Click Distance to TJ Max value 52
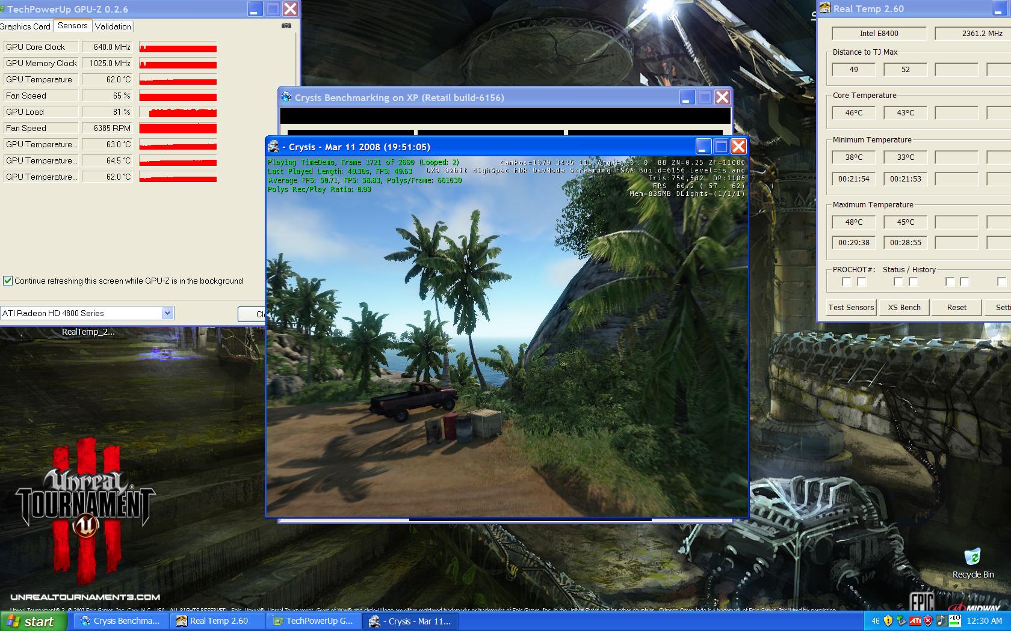 tap(905, 70)
